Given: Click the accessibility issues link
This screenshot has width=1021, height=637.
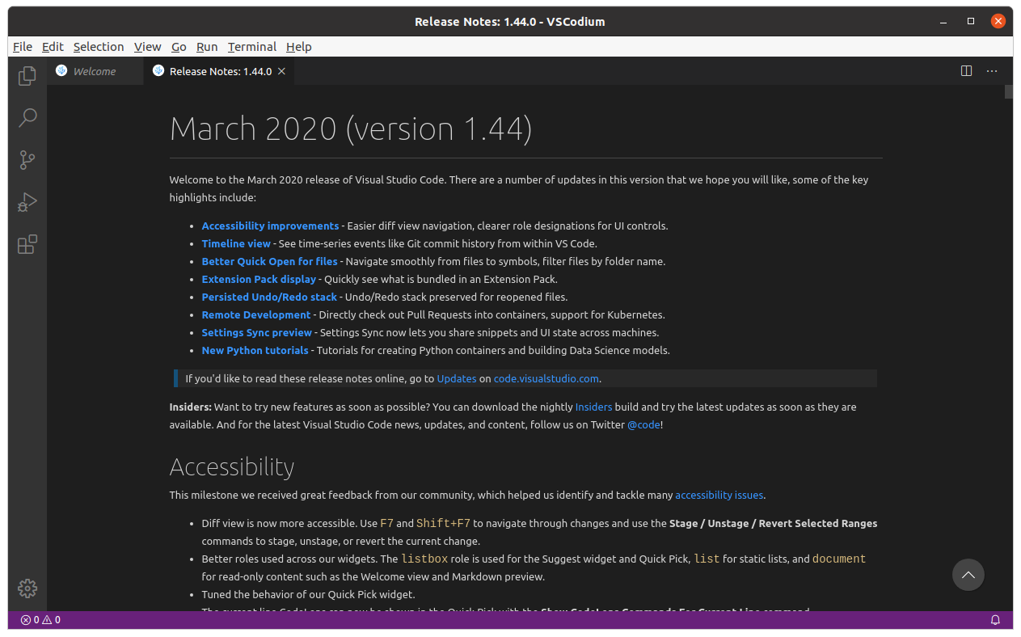Looking at the screenshot, I should coord(719,495).
